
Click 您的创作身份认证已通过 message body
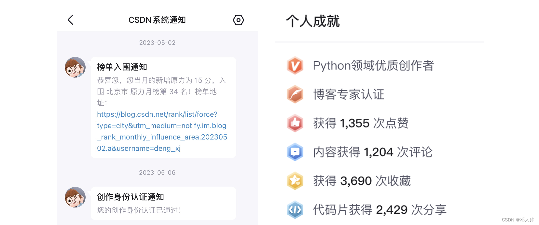point(139,210)
